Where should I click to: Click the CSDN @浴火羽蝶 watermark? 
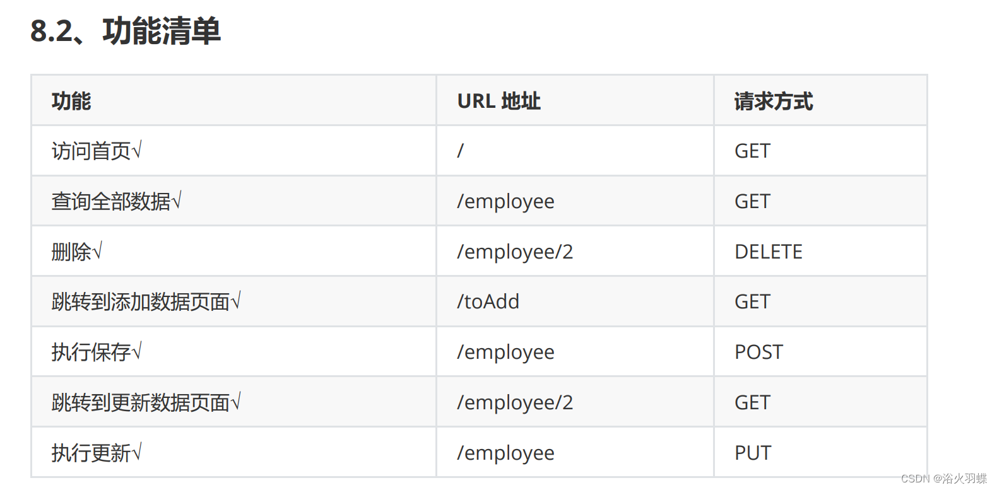click(x=943, y=479)
